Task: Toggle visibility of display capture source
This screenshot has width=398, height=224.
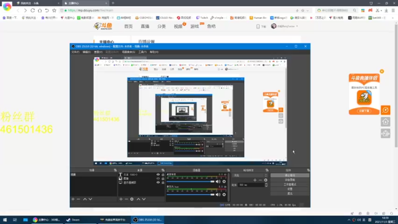Action: [158, 182]
